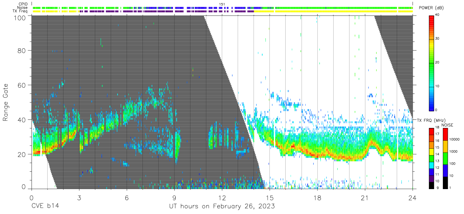The width and height of the screenshot is (464, 214).
Task: Click the TX FRQ (MHz) color bar
Action: (x=432, y=158)
